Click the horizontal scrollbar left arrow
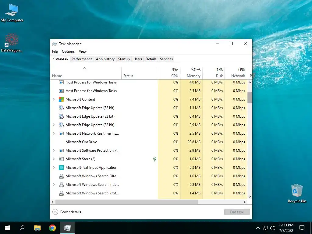 point(53,202)
